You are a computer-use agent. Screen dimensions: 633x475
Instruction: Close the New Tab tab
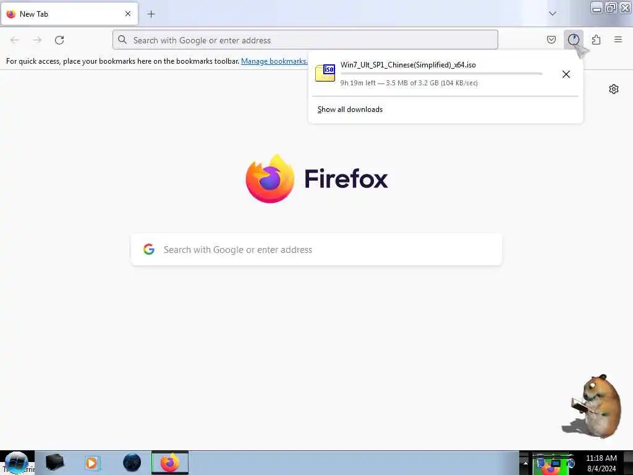pyautogui.click(x=128, y=14)
